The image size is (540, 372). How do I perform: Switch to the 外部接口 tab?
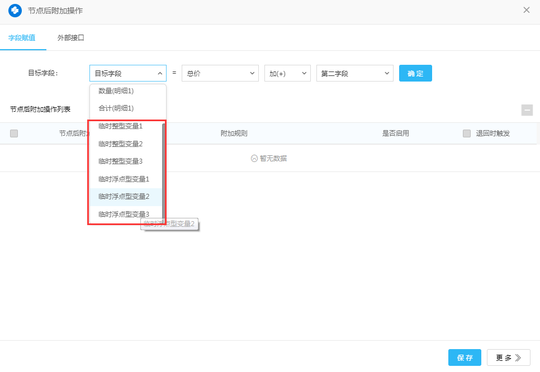[70, 38]
